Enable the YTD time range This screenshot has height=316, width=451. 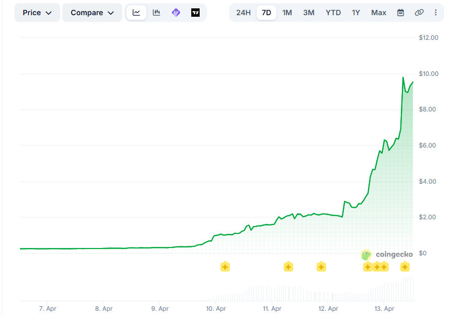point(333,12)
